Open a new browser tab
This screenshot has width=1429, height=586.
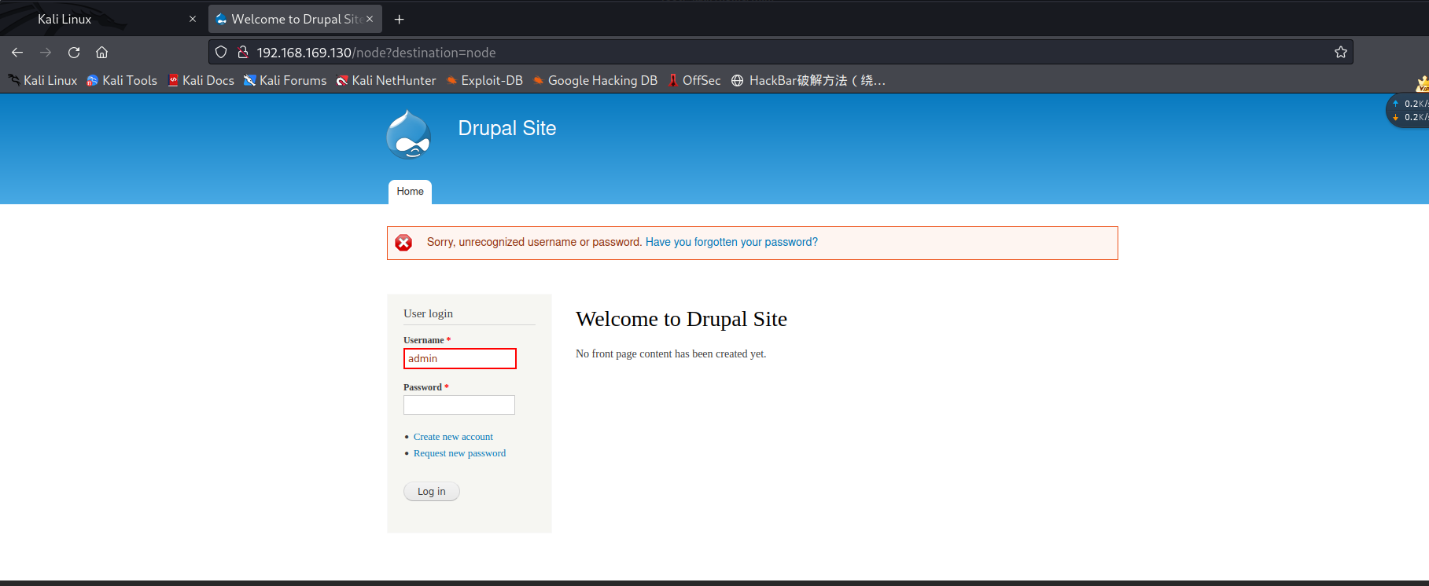(x=400, y=19)
